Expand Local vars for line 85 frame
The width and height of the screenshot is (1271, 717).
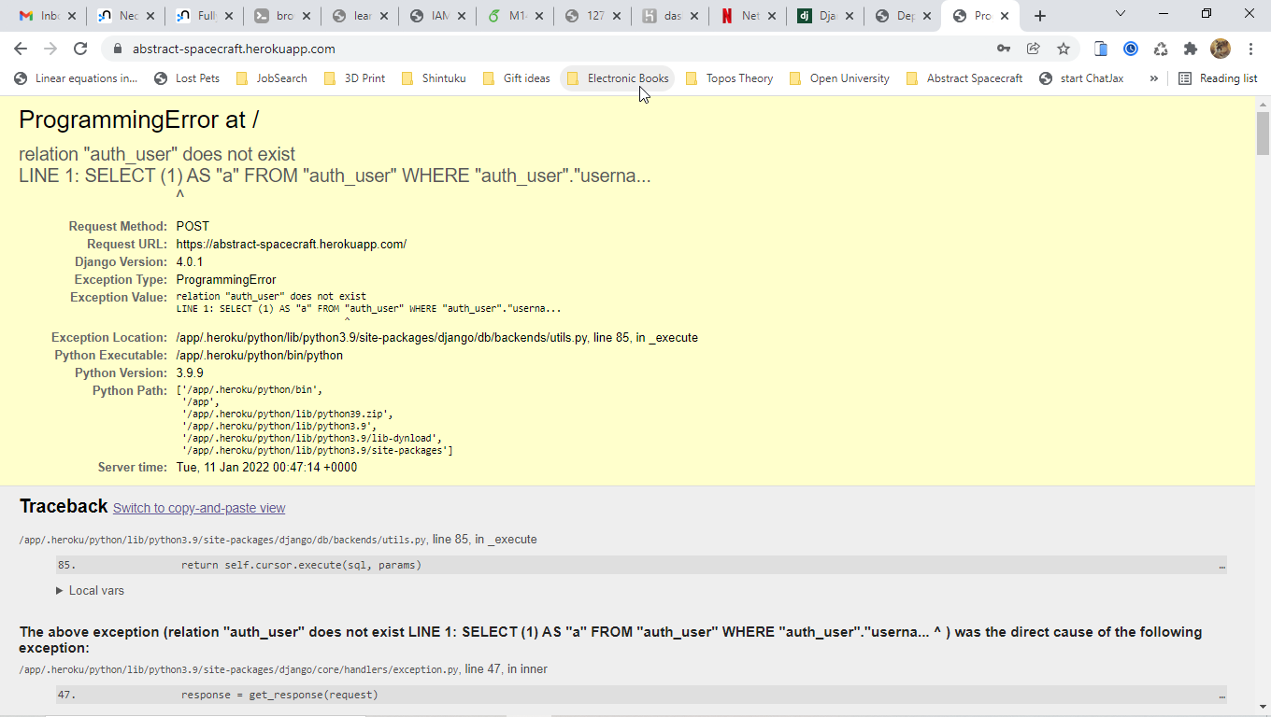[x=90, y=591]
